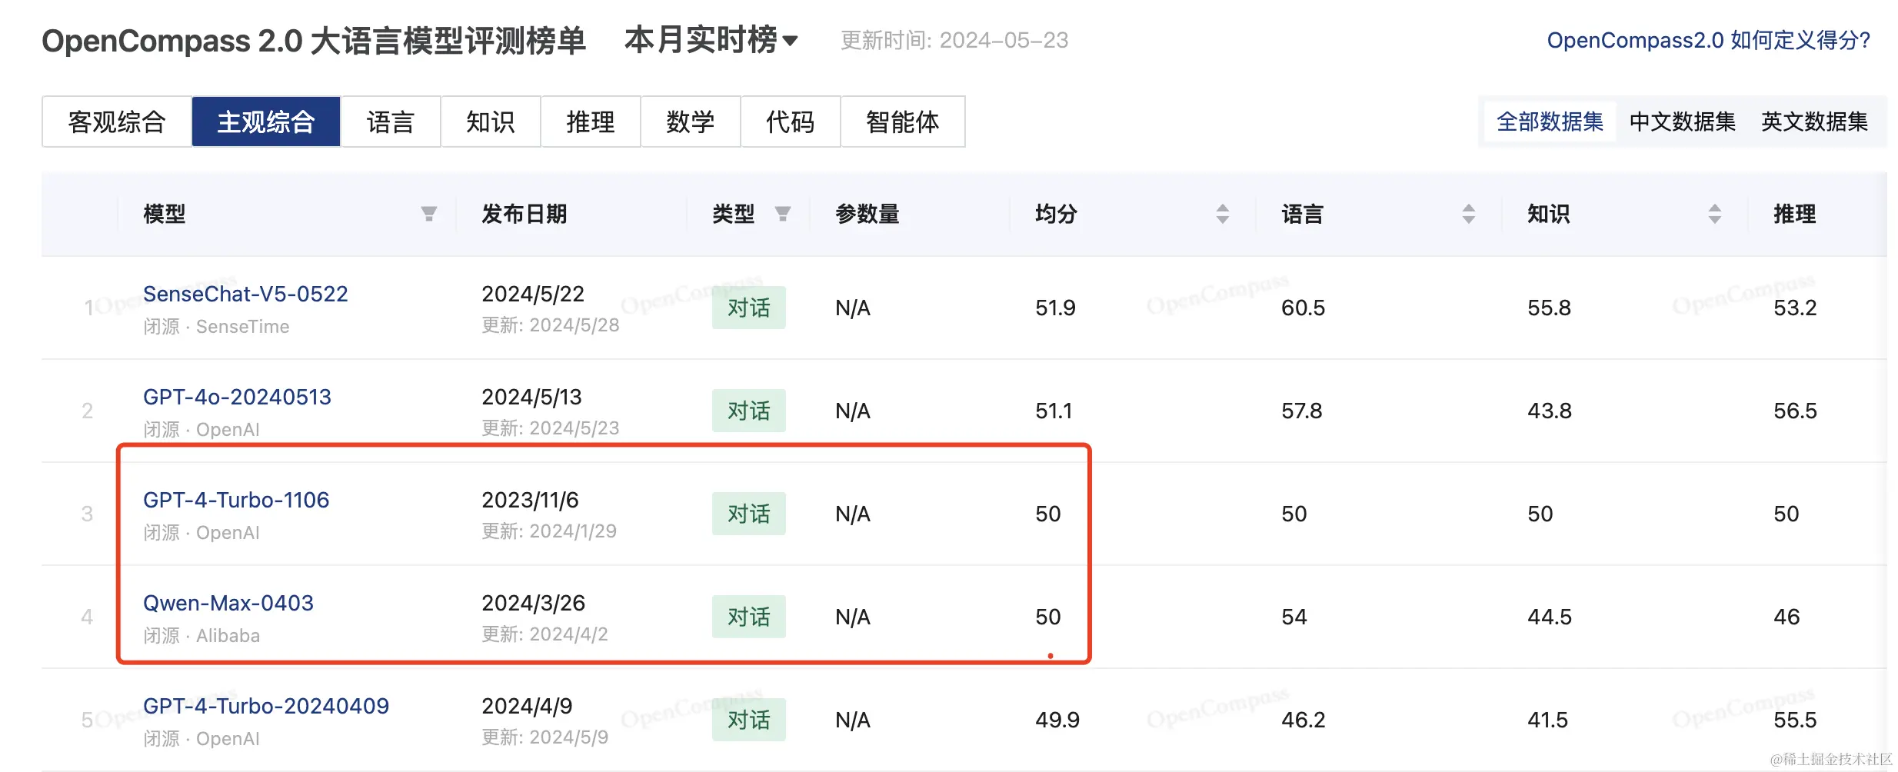The width and height of the screenshot is (1898, 772).
Task: Open the 本月实时榜 dropdown
Action: pos(711,40)
